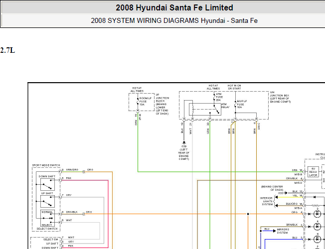Click the ORG/BLK 6 wire label at cluster
Image resolution: width=325 pixels, height=249 pixels.
coord(294,178)
